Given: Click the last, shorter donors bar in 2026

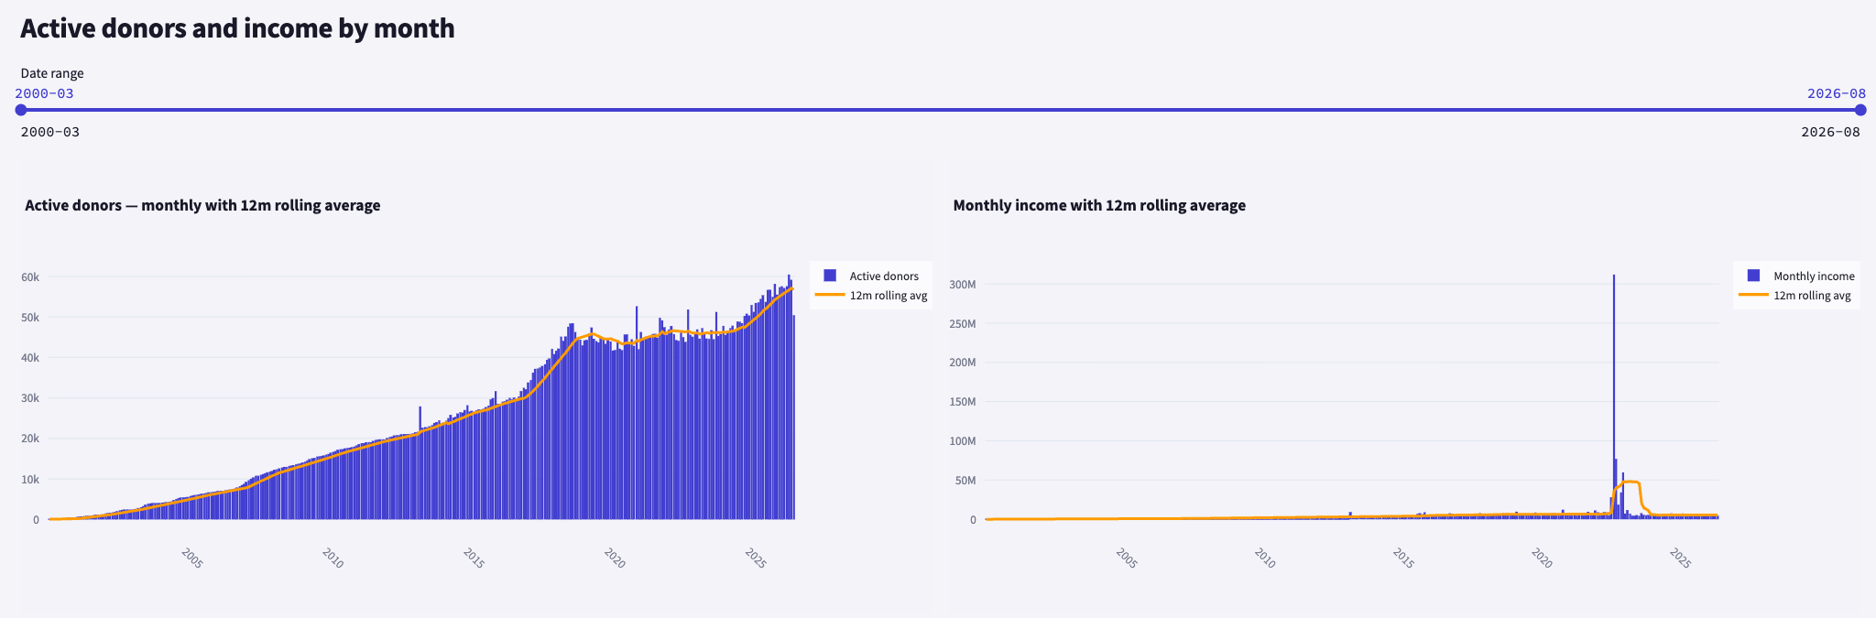Looking at the screenshot, I should click(793, 417).
